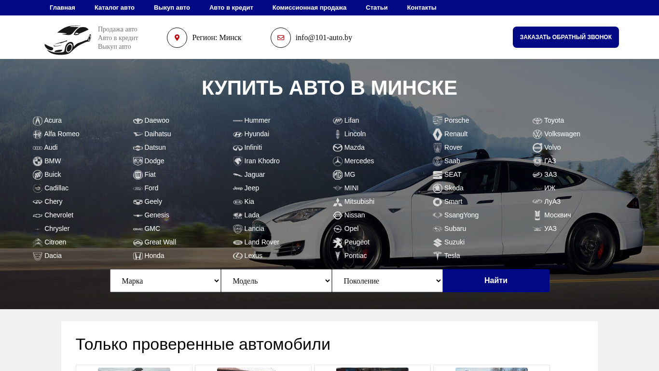This screenshot has height=371, width=659.
Task: Click the red location pin icon
Action: [177, 38]
